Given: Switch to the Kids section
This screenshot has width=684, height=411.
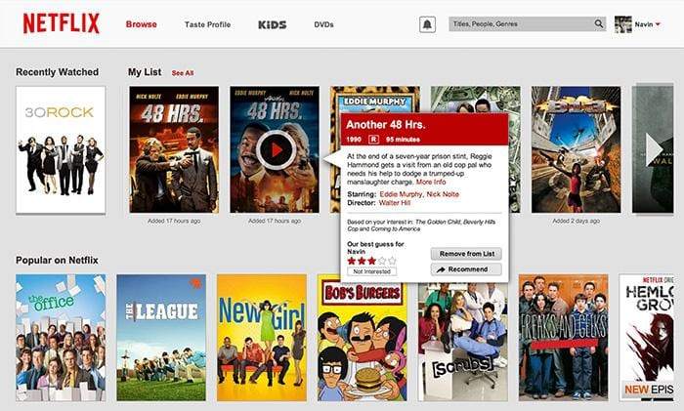Looking at the screenshot, I should tap(273, 24).
